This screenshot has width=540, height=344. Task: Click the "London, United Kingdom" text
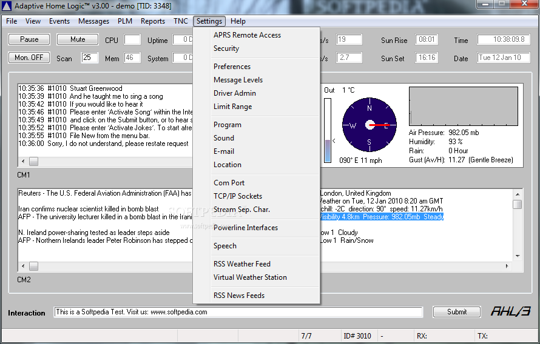point(356,193)
